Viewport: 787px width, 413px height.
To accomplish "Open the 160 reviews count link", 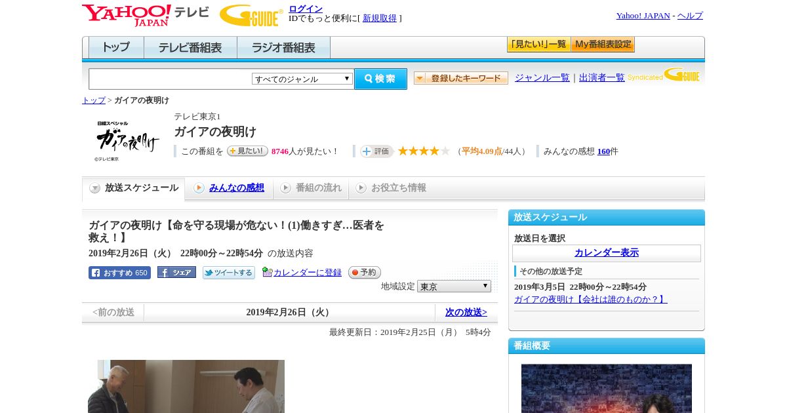I will 603,151.
